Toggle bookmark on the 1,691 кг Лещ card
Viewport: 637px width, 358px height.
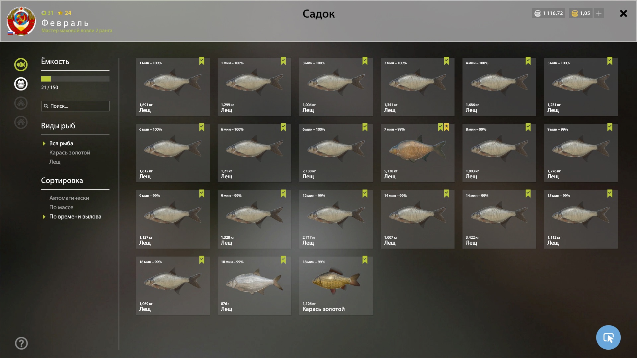[202, 61]
